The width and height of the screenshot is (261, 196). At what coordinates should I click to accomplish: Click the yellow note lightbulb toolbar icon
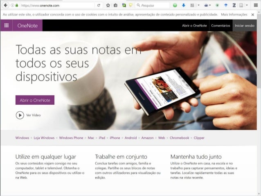[131, 5]
